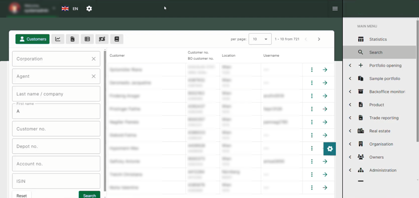
Task: Click the EN language label
Action: [x=75, y=9]
